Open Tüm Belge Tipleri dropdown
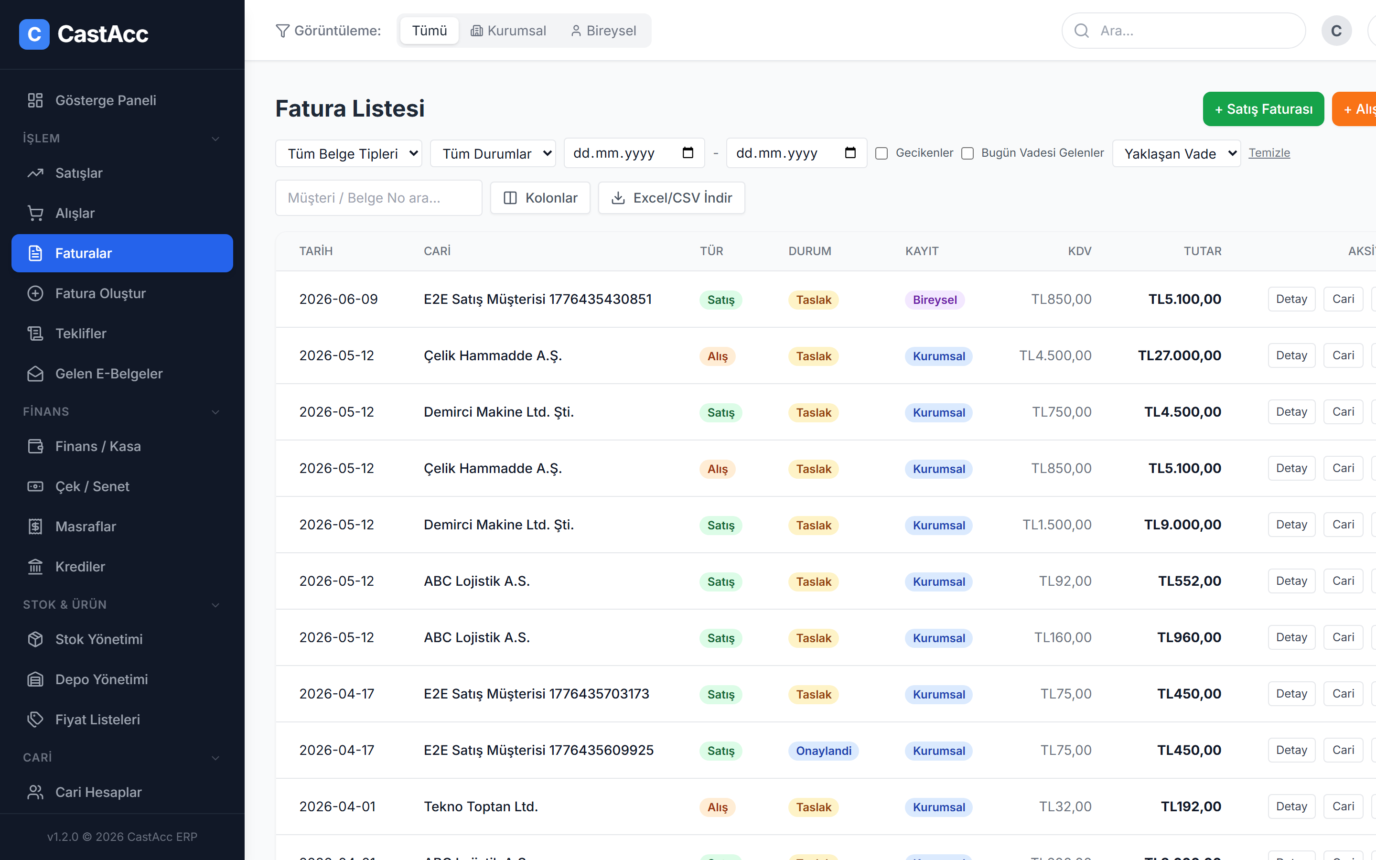Image resolution: width=1376 pixels, height=860 pixels. (x=349, y=153)
